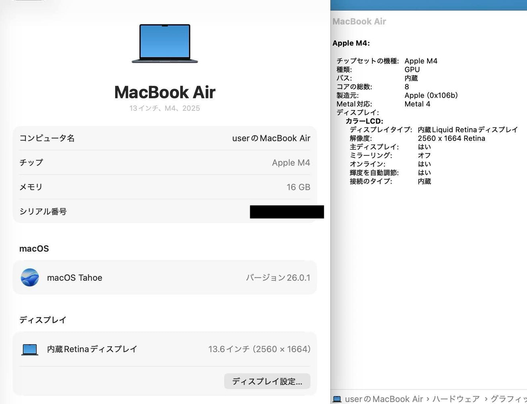Click the 種類 value GPU

(412, 70)
